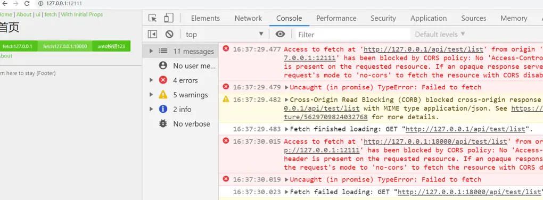Expand the 11 messages group arrow
The height and width of the screenshot is (200, 543).
pyautogui.click(x=151, y=51)
